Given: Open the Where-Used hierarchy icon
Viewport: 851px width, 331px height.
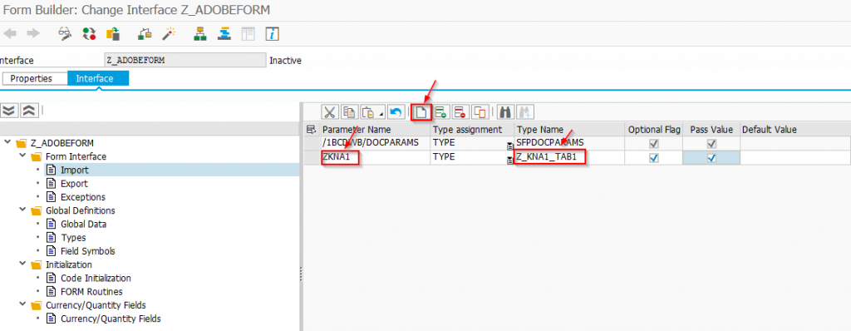Looking at the screenshot, I should coord(201,34).
